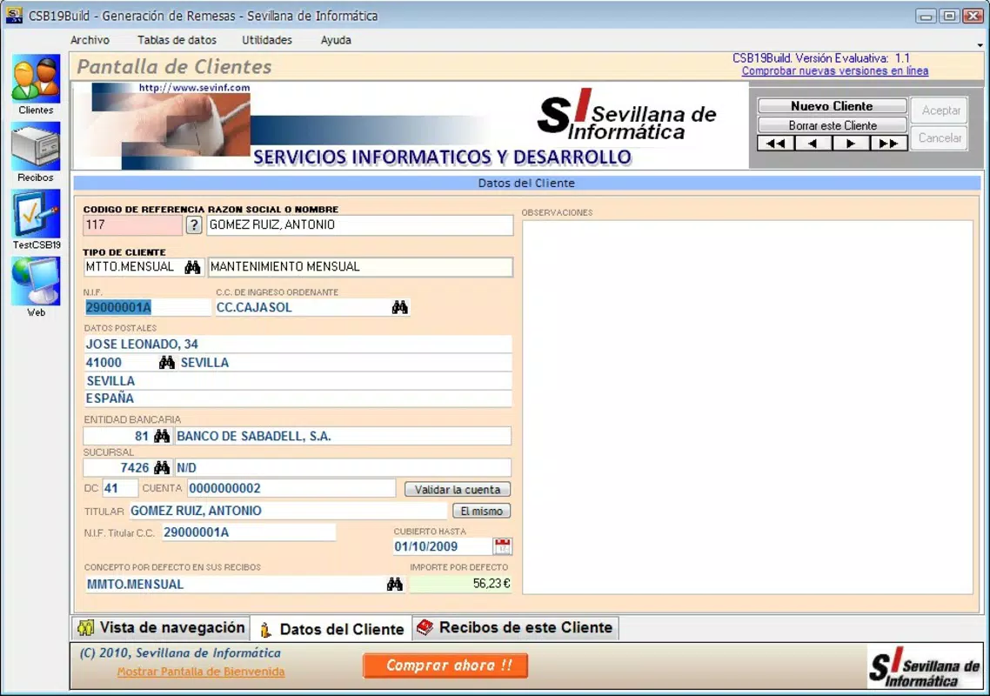Click Validar la cuenta button
Screen dimensions: 990x696
click(457, 490)
